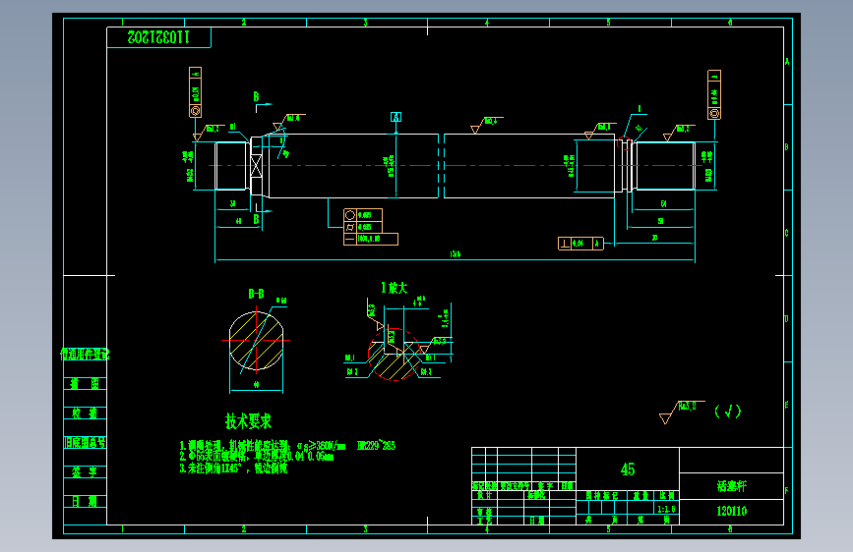The width and height of the screenshot is (853, 552).
Task: Select the roundness circle symbol in tolerance frame
Action: pos(350,215)
